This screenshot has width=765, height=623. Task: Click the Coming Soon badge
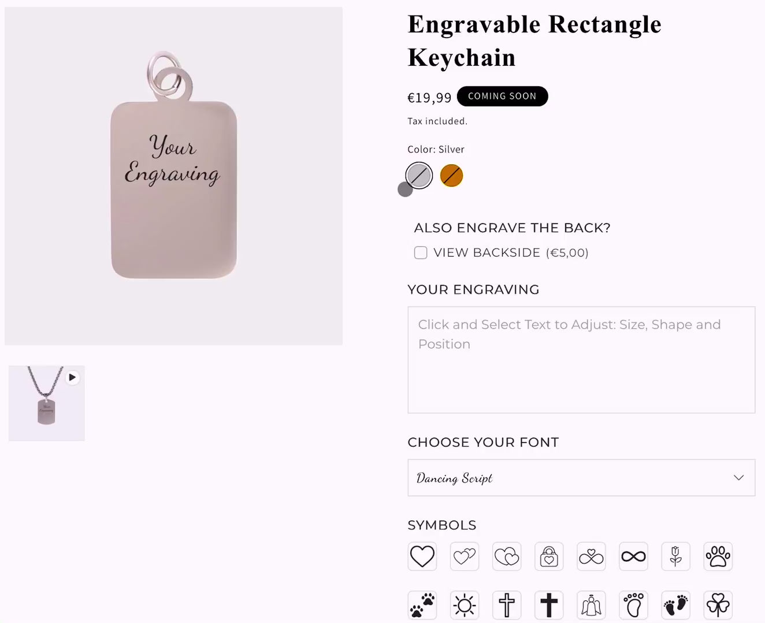(x=502, y=97)
